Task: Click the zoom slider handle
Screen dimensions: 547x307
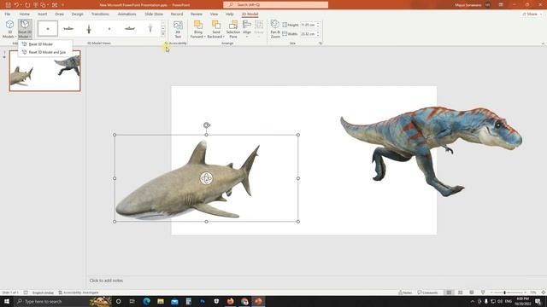Action: 504,293
